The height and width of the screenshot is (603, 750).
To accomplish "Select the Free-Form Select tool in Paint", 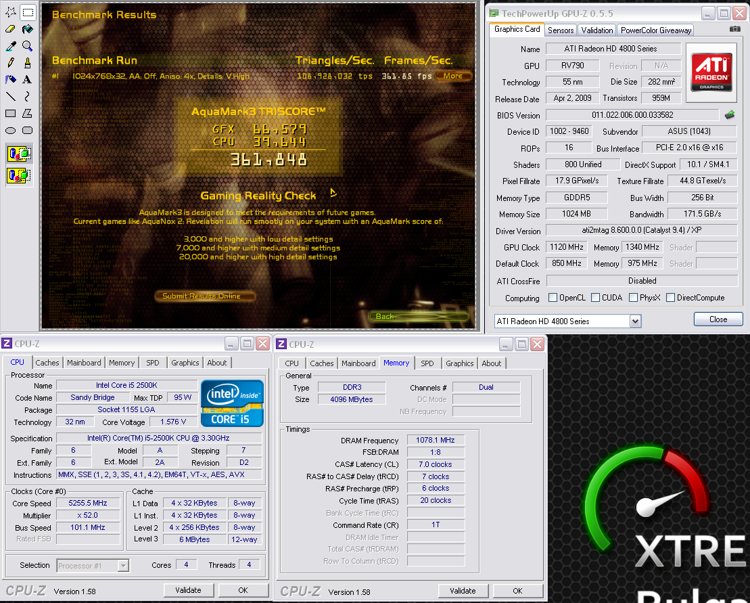I will pos(11,12).
